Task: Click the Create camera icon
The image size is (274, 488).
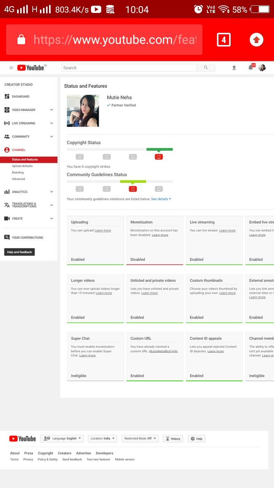Action: coord(7,218)
